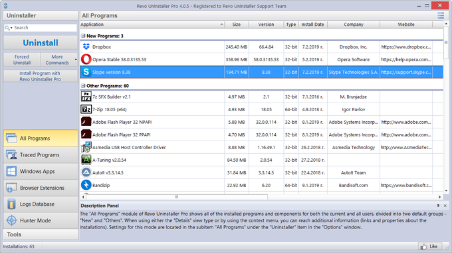Click the Revo Uninstaller title bar icon
Screen dimensions: 452x253
[x=5, y=5]
